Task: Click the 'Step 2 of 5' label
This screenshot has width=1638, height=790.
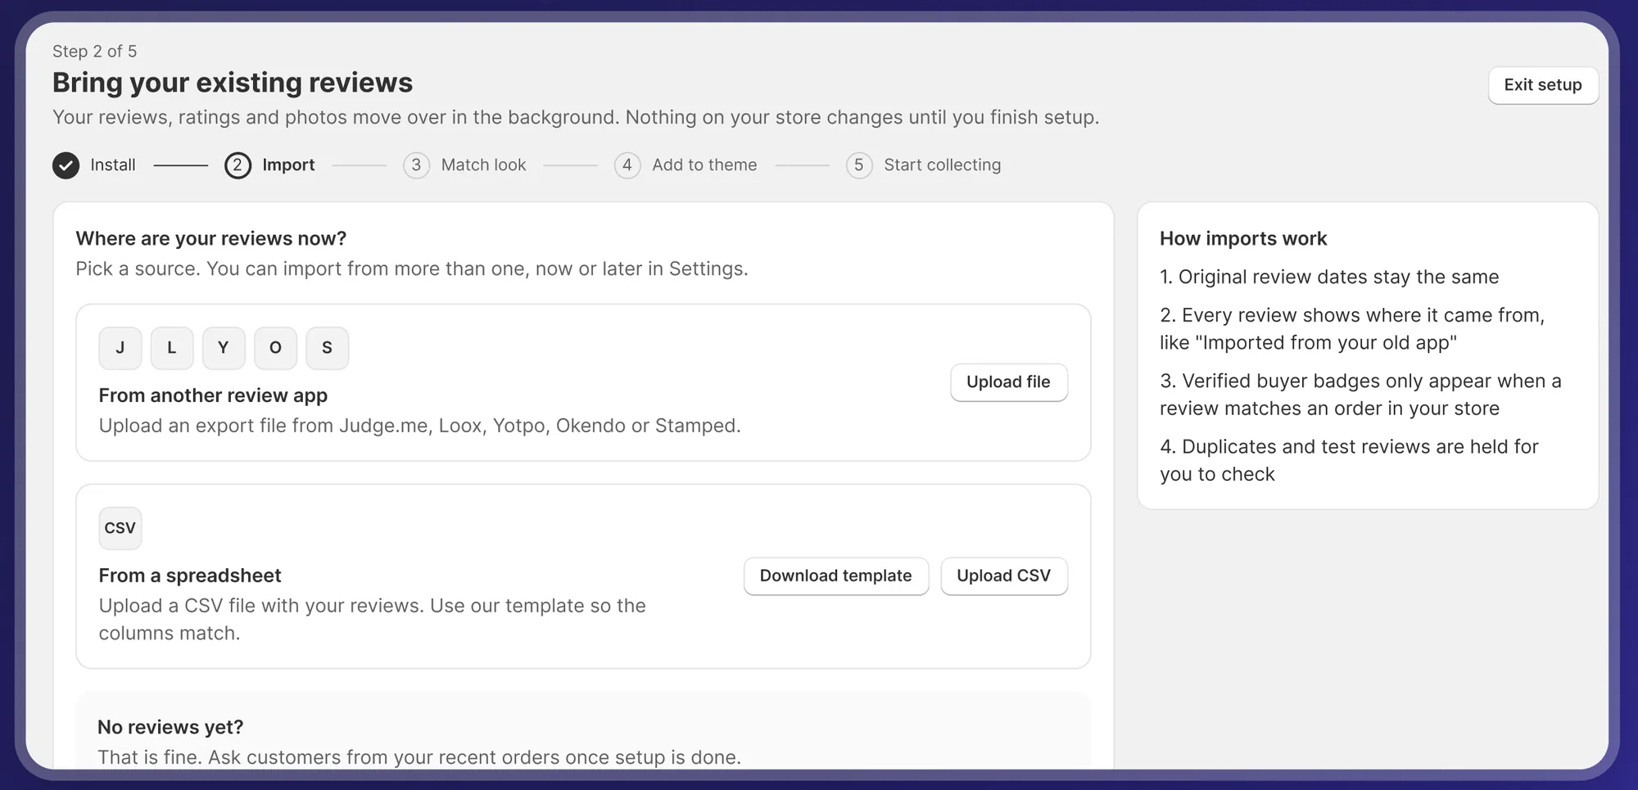Action: (x=95, y=52)
